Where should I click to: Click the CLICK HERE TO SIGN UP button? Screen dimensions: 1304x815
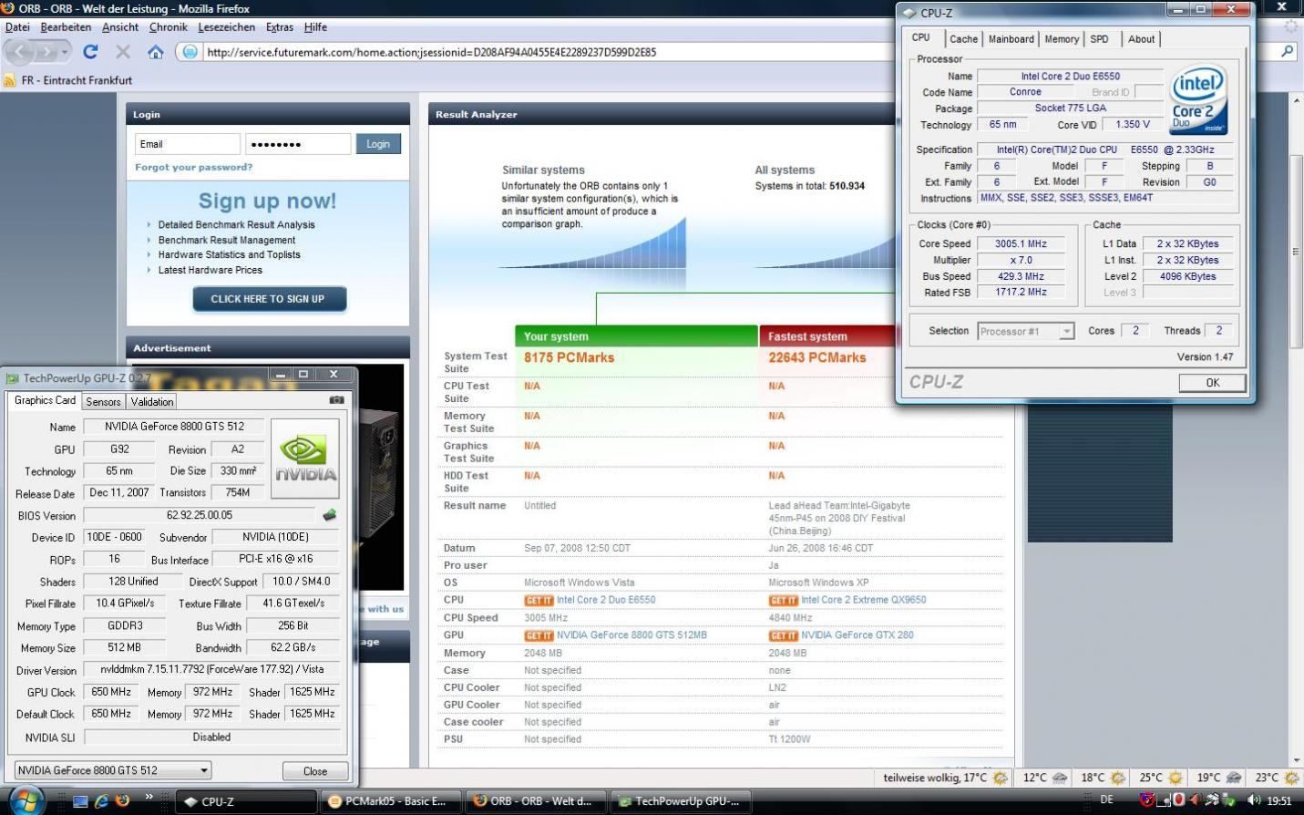click(269, 299)
